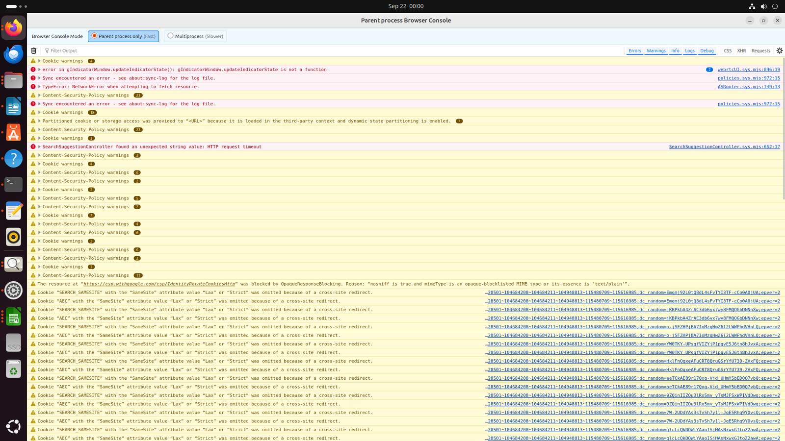This screenshot has height=441, width=785.
Task: Open ASRouter.sys.mjs:139:13 source link
Action: pyautogui.click(x=748, y=87)
